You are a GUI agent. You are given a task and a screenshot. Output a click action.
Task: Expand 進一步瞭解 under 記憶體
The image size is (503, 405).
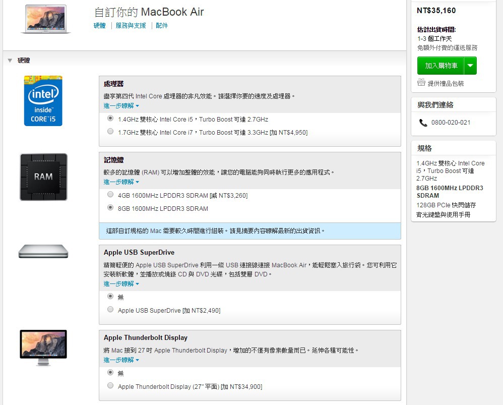121,182
